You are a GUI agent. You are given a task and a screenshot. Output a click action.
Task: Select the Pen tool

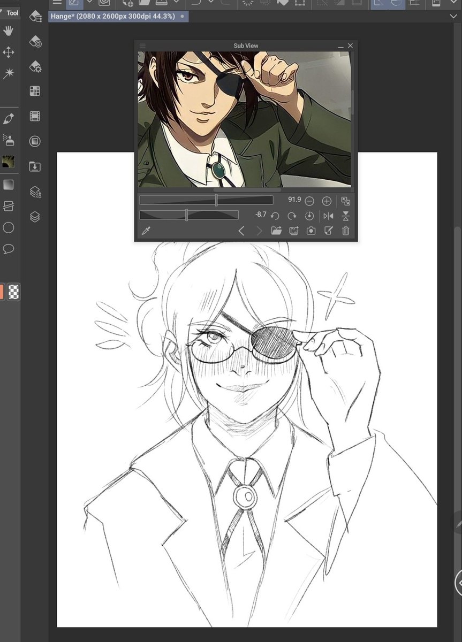click(9, 118)
